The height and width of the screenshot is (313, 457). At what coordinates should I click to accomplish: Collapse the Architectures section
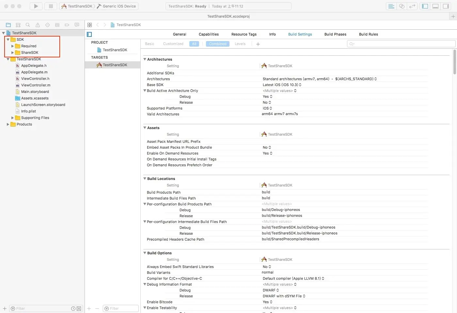pyautogui.click(x=145, y=59)
